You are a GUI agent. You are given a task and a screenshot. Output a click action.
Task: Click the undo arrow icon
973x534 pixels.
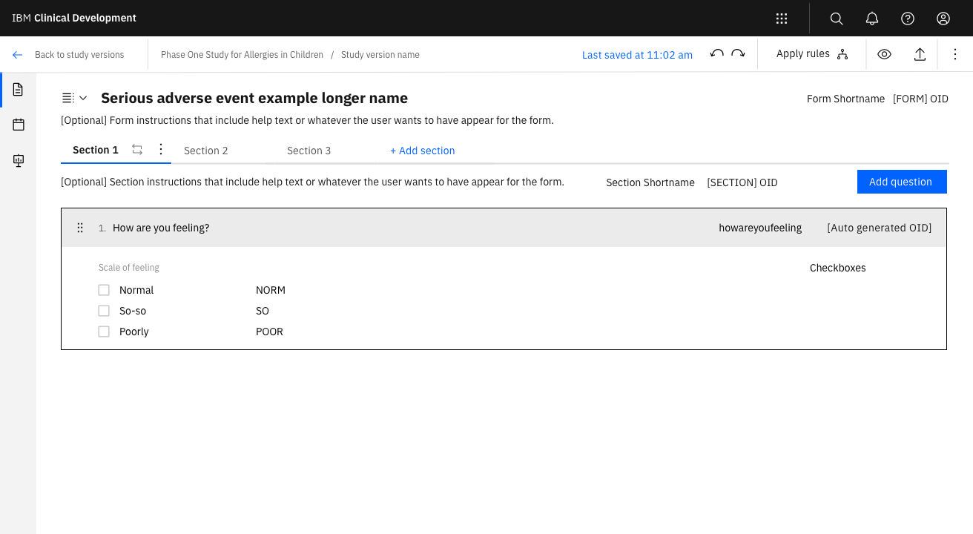[716, 54]
